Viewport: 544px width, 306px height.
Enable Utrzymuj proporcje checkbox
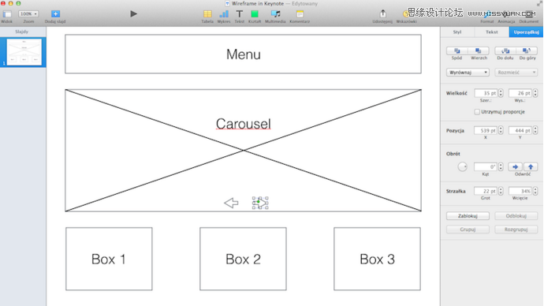(477, 112)
